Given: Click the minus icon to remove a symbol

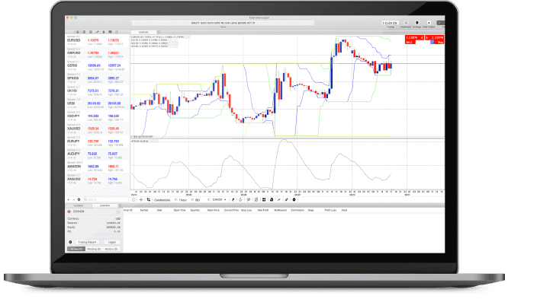Looking at the screenshot, I should point(73,199).
